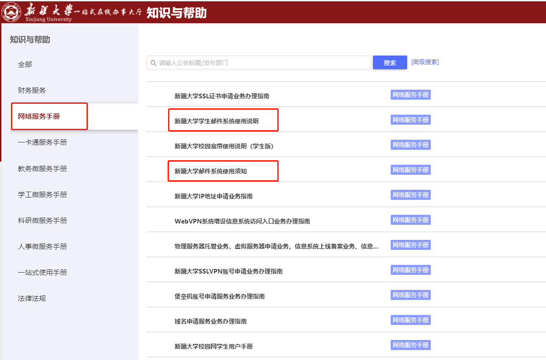
Task: Click 网络服务手册 tag beside 域名申请服务 row
Action: (411, 320)
